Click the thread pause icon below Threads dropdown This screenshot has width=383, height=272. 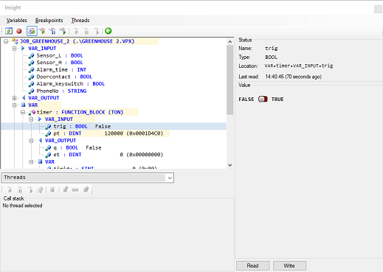pyautogui.click(x=20, y=189)
